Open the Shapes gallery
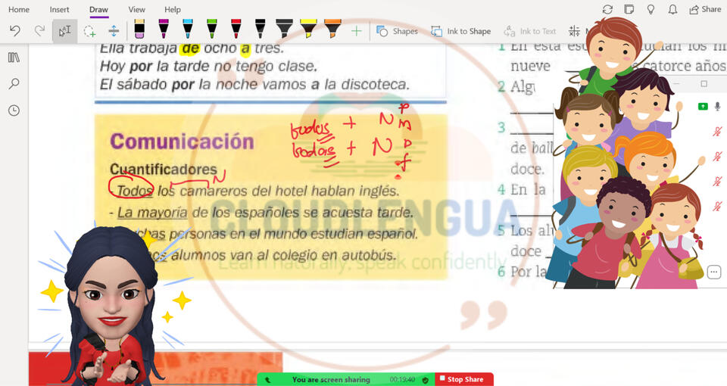Image resolution: width=727 pixels, height=386 pixels. pos(398,31)
